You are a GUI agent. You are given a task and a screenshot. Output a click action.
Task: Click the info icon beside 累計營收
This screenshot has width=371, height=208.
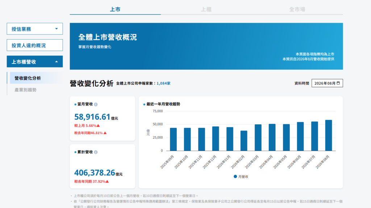coord(96,152)
